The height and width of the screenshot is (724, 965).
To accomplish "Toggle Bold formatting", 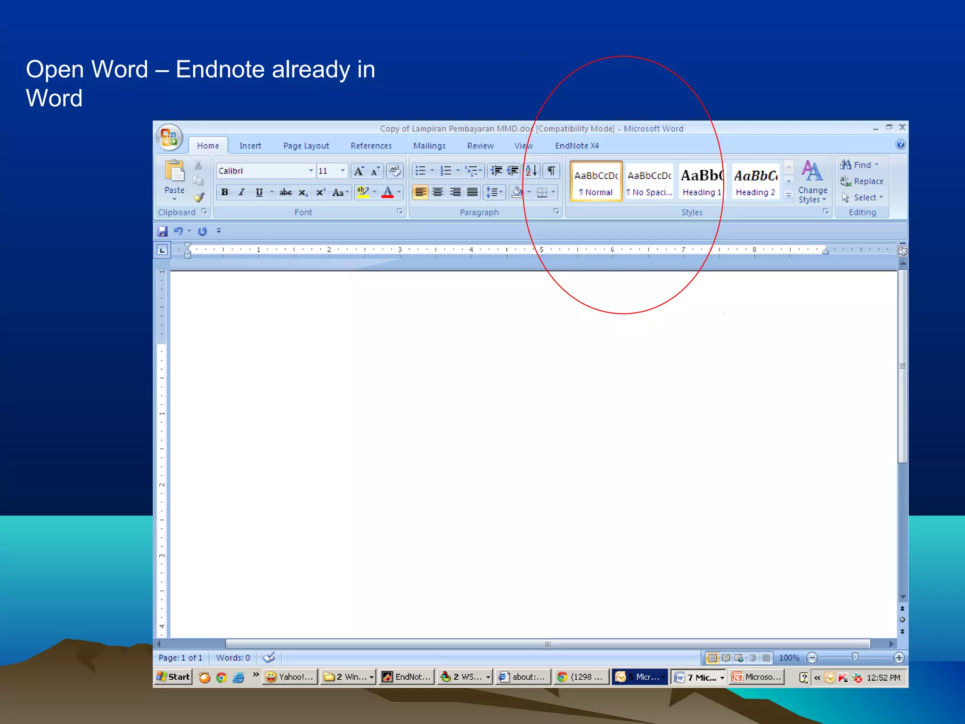I will [x=225, y=192].
